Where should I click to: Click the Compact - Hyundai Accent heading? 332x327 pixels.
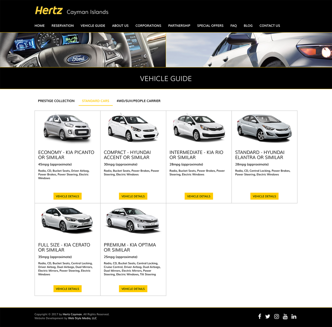tap(127, 155)
